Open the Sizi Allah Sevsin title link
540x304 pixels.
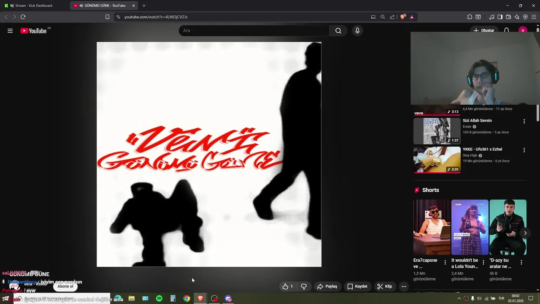tap(477, 120)
